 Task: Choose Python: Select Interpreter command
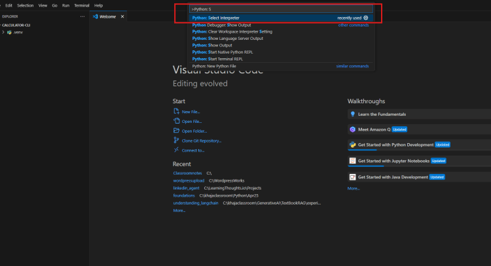pyautogui.click(x=281, y=18)
